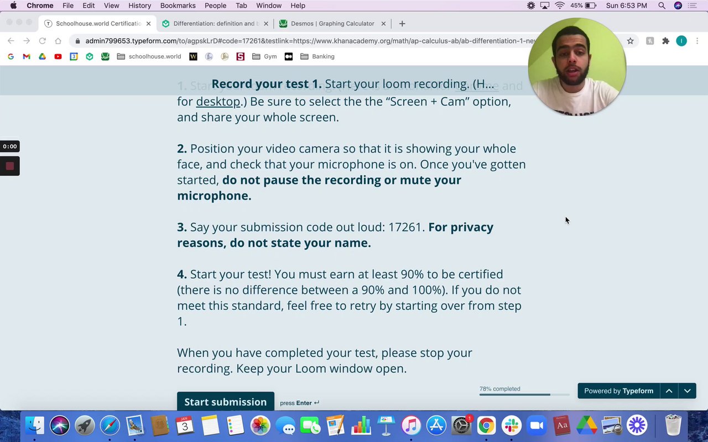Open the File menu
This screenshot has height=442, width=708.
(x=68, y=6)
